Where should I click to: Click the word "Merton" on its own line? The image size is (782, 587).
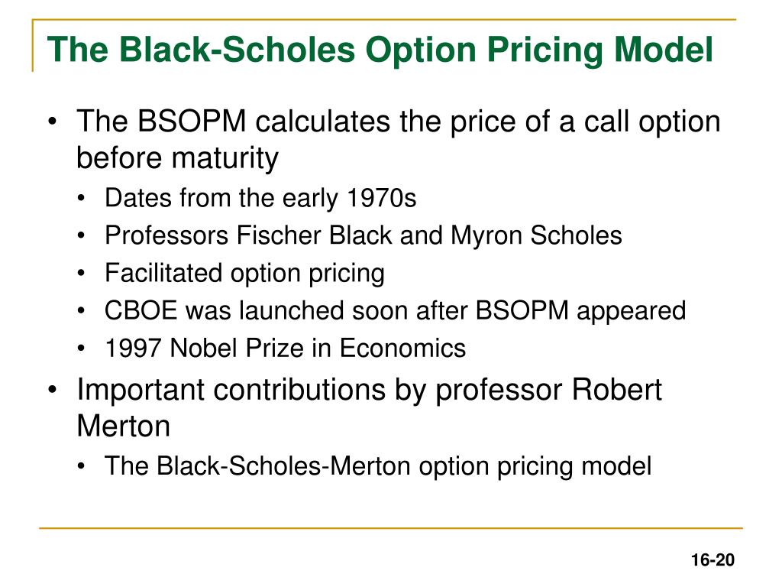[123, 426]
